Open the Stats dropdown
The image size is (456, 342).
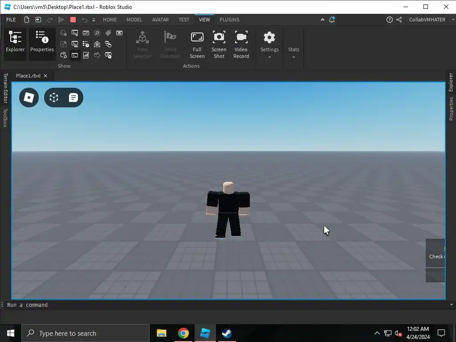point(293,53)
